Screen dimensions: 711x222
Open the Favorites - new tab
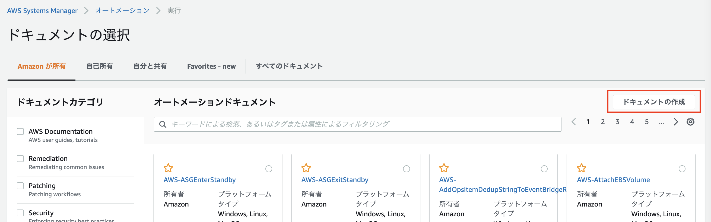(211, 66)
